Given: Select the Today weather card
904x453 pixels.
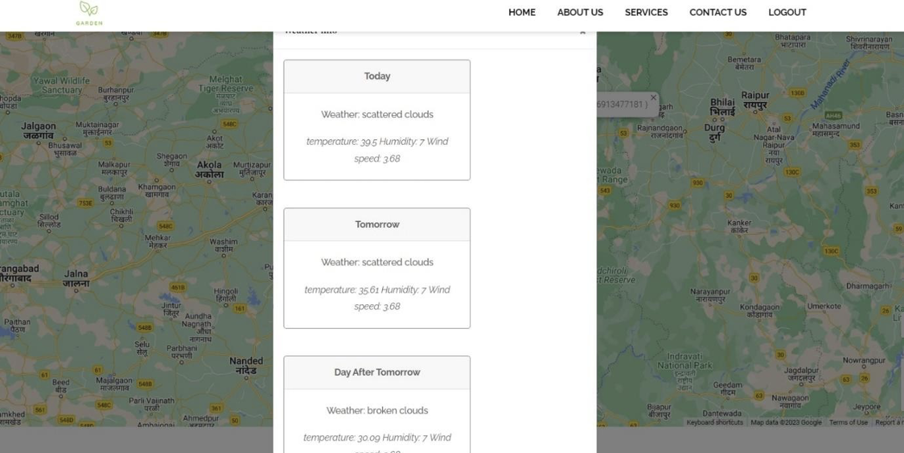Looking at the screenshot, I should pyautogui.click(x=377, y=119).
